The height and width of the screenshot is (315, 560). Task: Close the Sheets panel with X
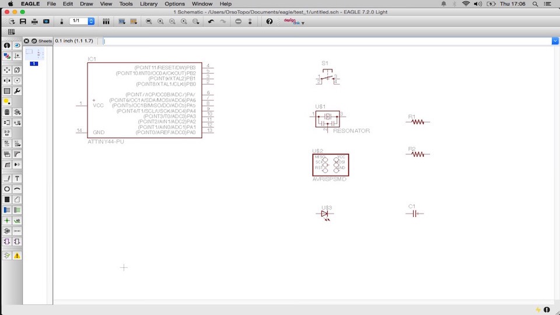(26, 41)
